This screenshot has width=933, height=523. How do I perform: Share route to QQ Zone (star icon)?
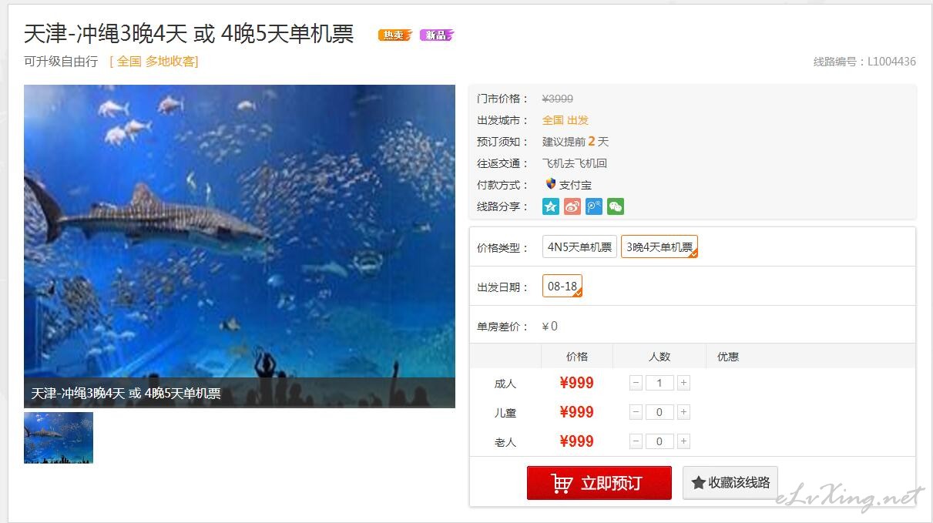click(550, 206)
